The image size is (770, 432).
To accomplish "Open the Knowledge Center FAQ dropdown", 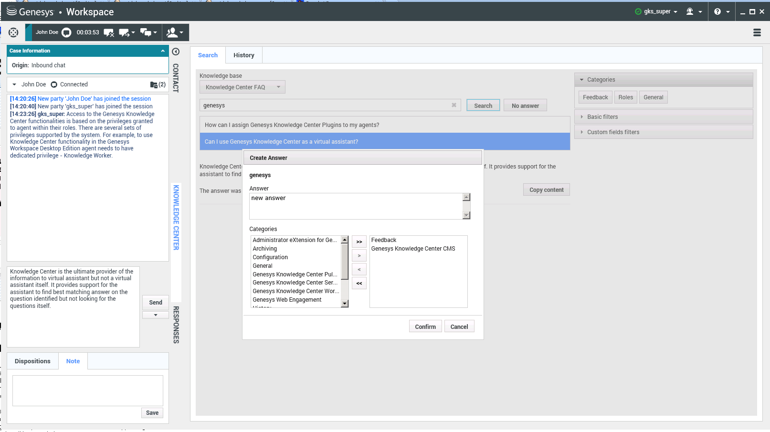I will tap(242, 87).
